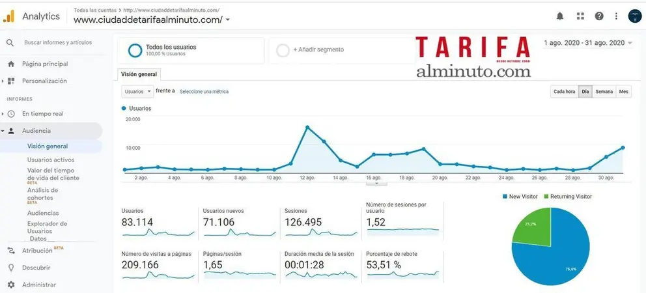Open Análisis de cohortes report
The image size is (646, 293).
(x=42, y=194)
